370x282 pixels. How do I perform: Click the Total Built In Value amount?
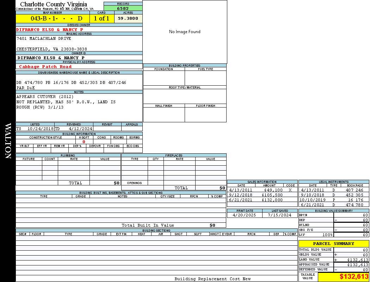pyautogui.click(x=212, y=225)
